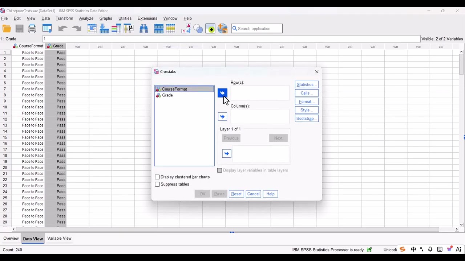This screenshot has height=261, width=465.
Task: Check the Suppress tables option
Action: [x=157, y=184]
